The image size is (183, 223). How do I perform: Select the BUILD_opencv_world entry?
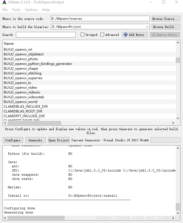(89, 102)
